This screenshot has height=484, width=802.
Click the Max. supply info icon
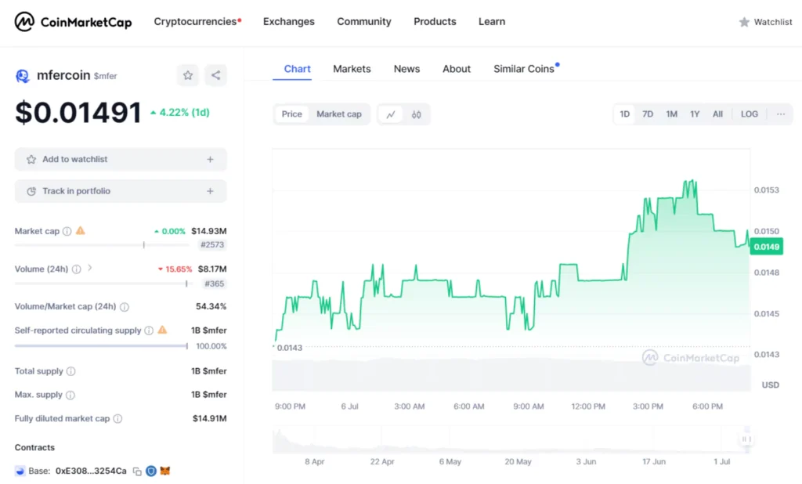70,395
